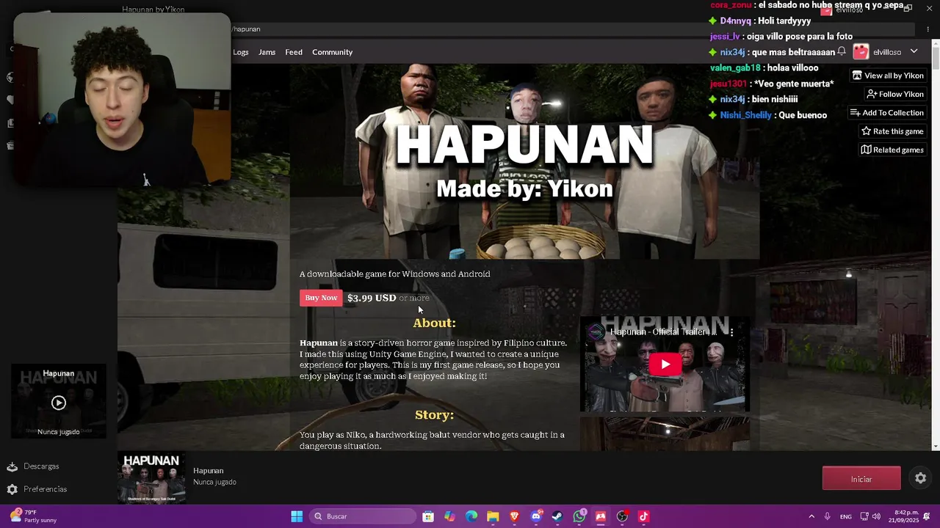The width and height of the screenshot is (940, 528).
Task: Click the YouTube channel avatar on trailer
Action: click(x=596, y=332)
